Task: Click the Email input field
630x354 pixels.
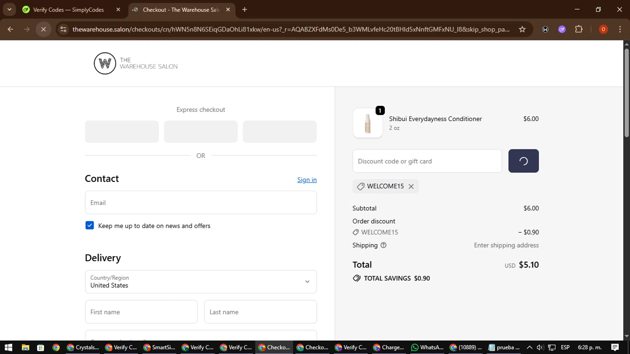Action: [x=201, y=202]
